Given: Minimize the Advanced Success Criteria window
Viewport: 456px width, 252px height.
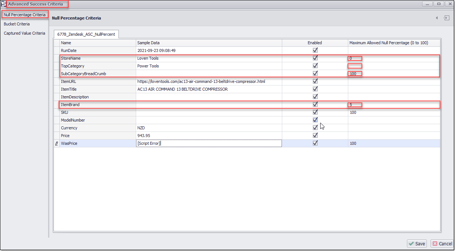Looking at the screenshot, I should [428, 4].
